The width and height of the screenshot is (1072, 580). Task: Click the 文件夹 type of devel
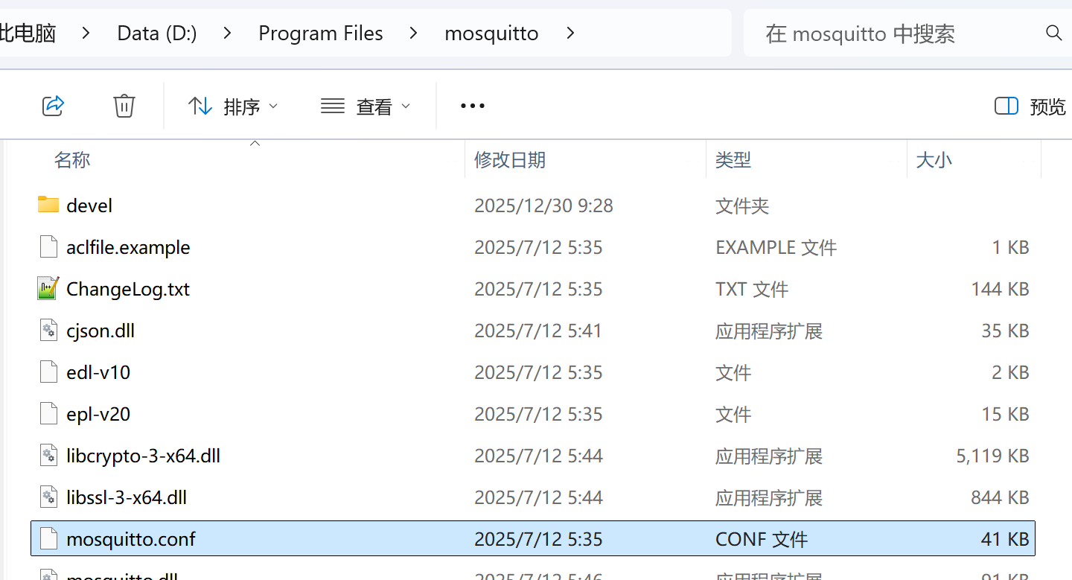pyautogui.click(x=742, y=205)
